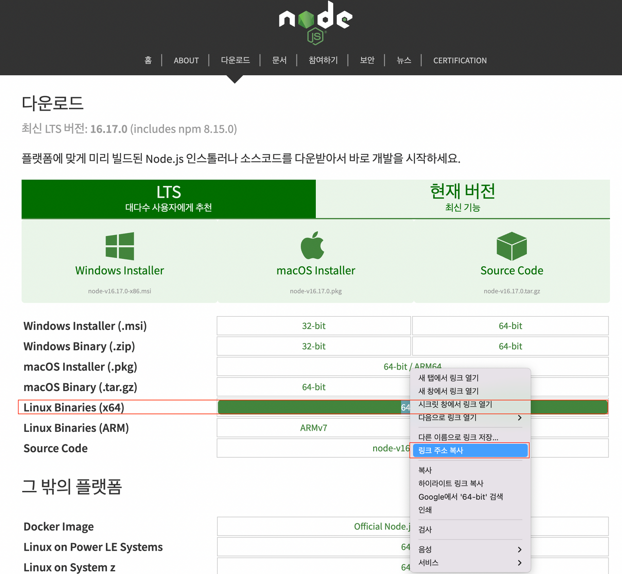This screenshot has height=574, width=622.
Task: Open the 참여하기 navigation item
Action: click(x=323, y=60)
